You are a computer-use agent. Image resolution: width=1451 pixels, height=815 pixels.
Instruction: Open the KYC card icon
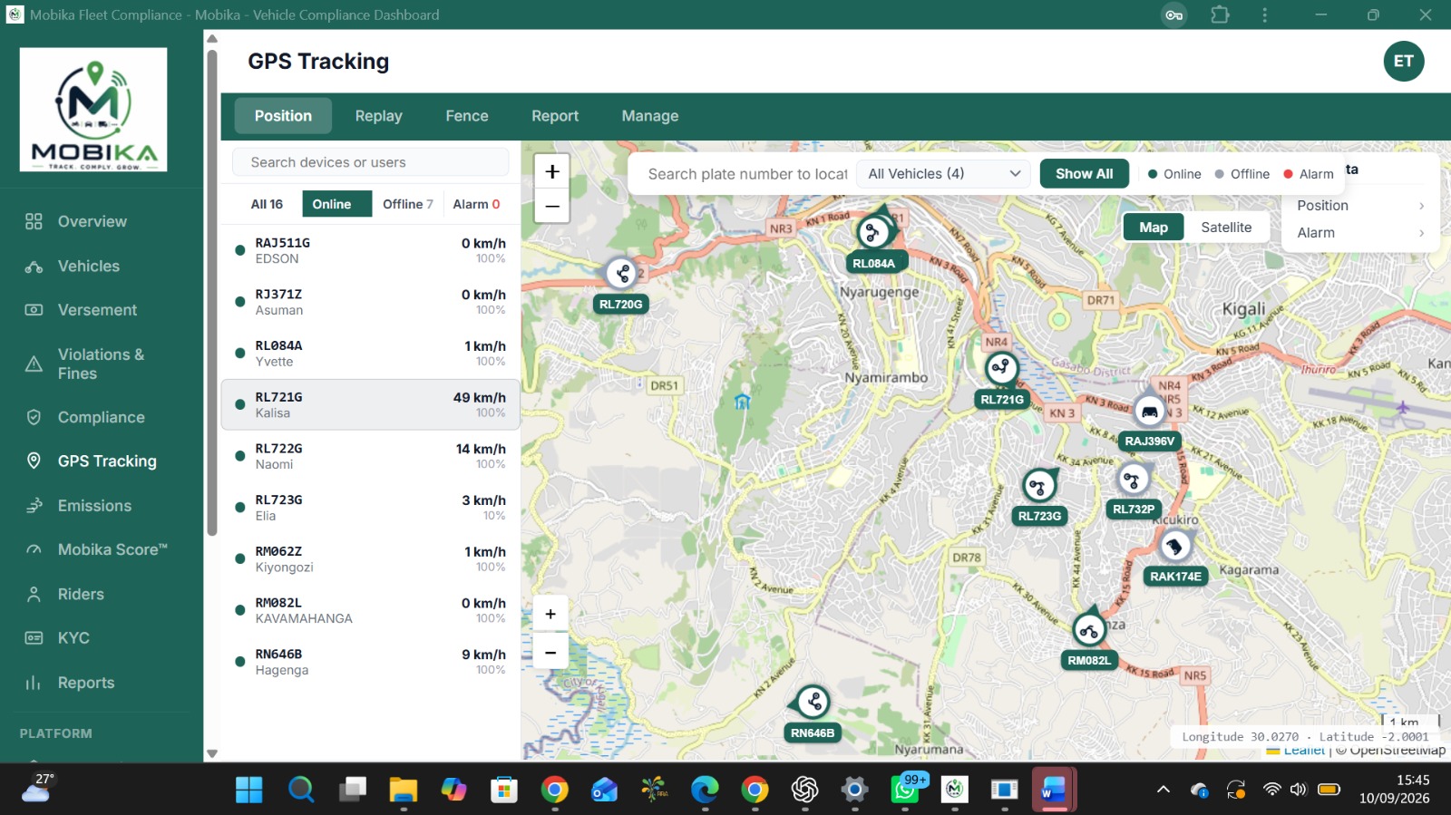click(x=34, y=638)
